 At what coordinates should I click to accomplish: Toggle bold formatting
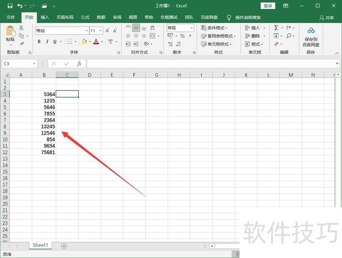[x=39, y=42]
